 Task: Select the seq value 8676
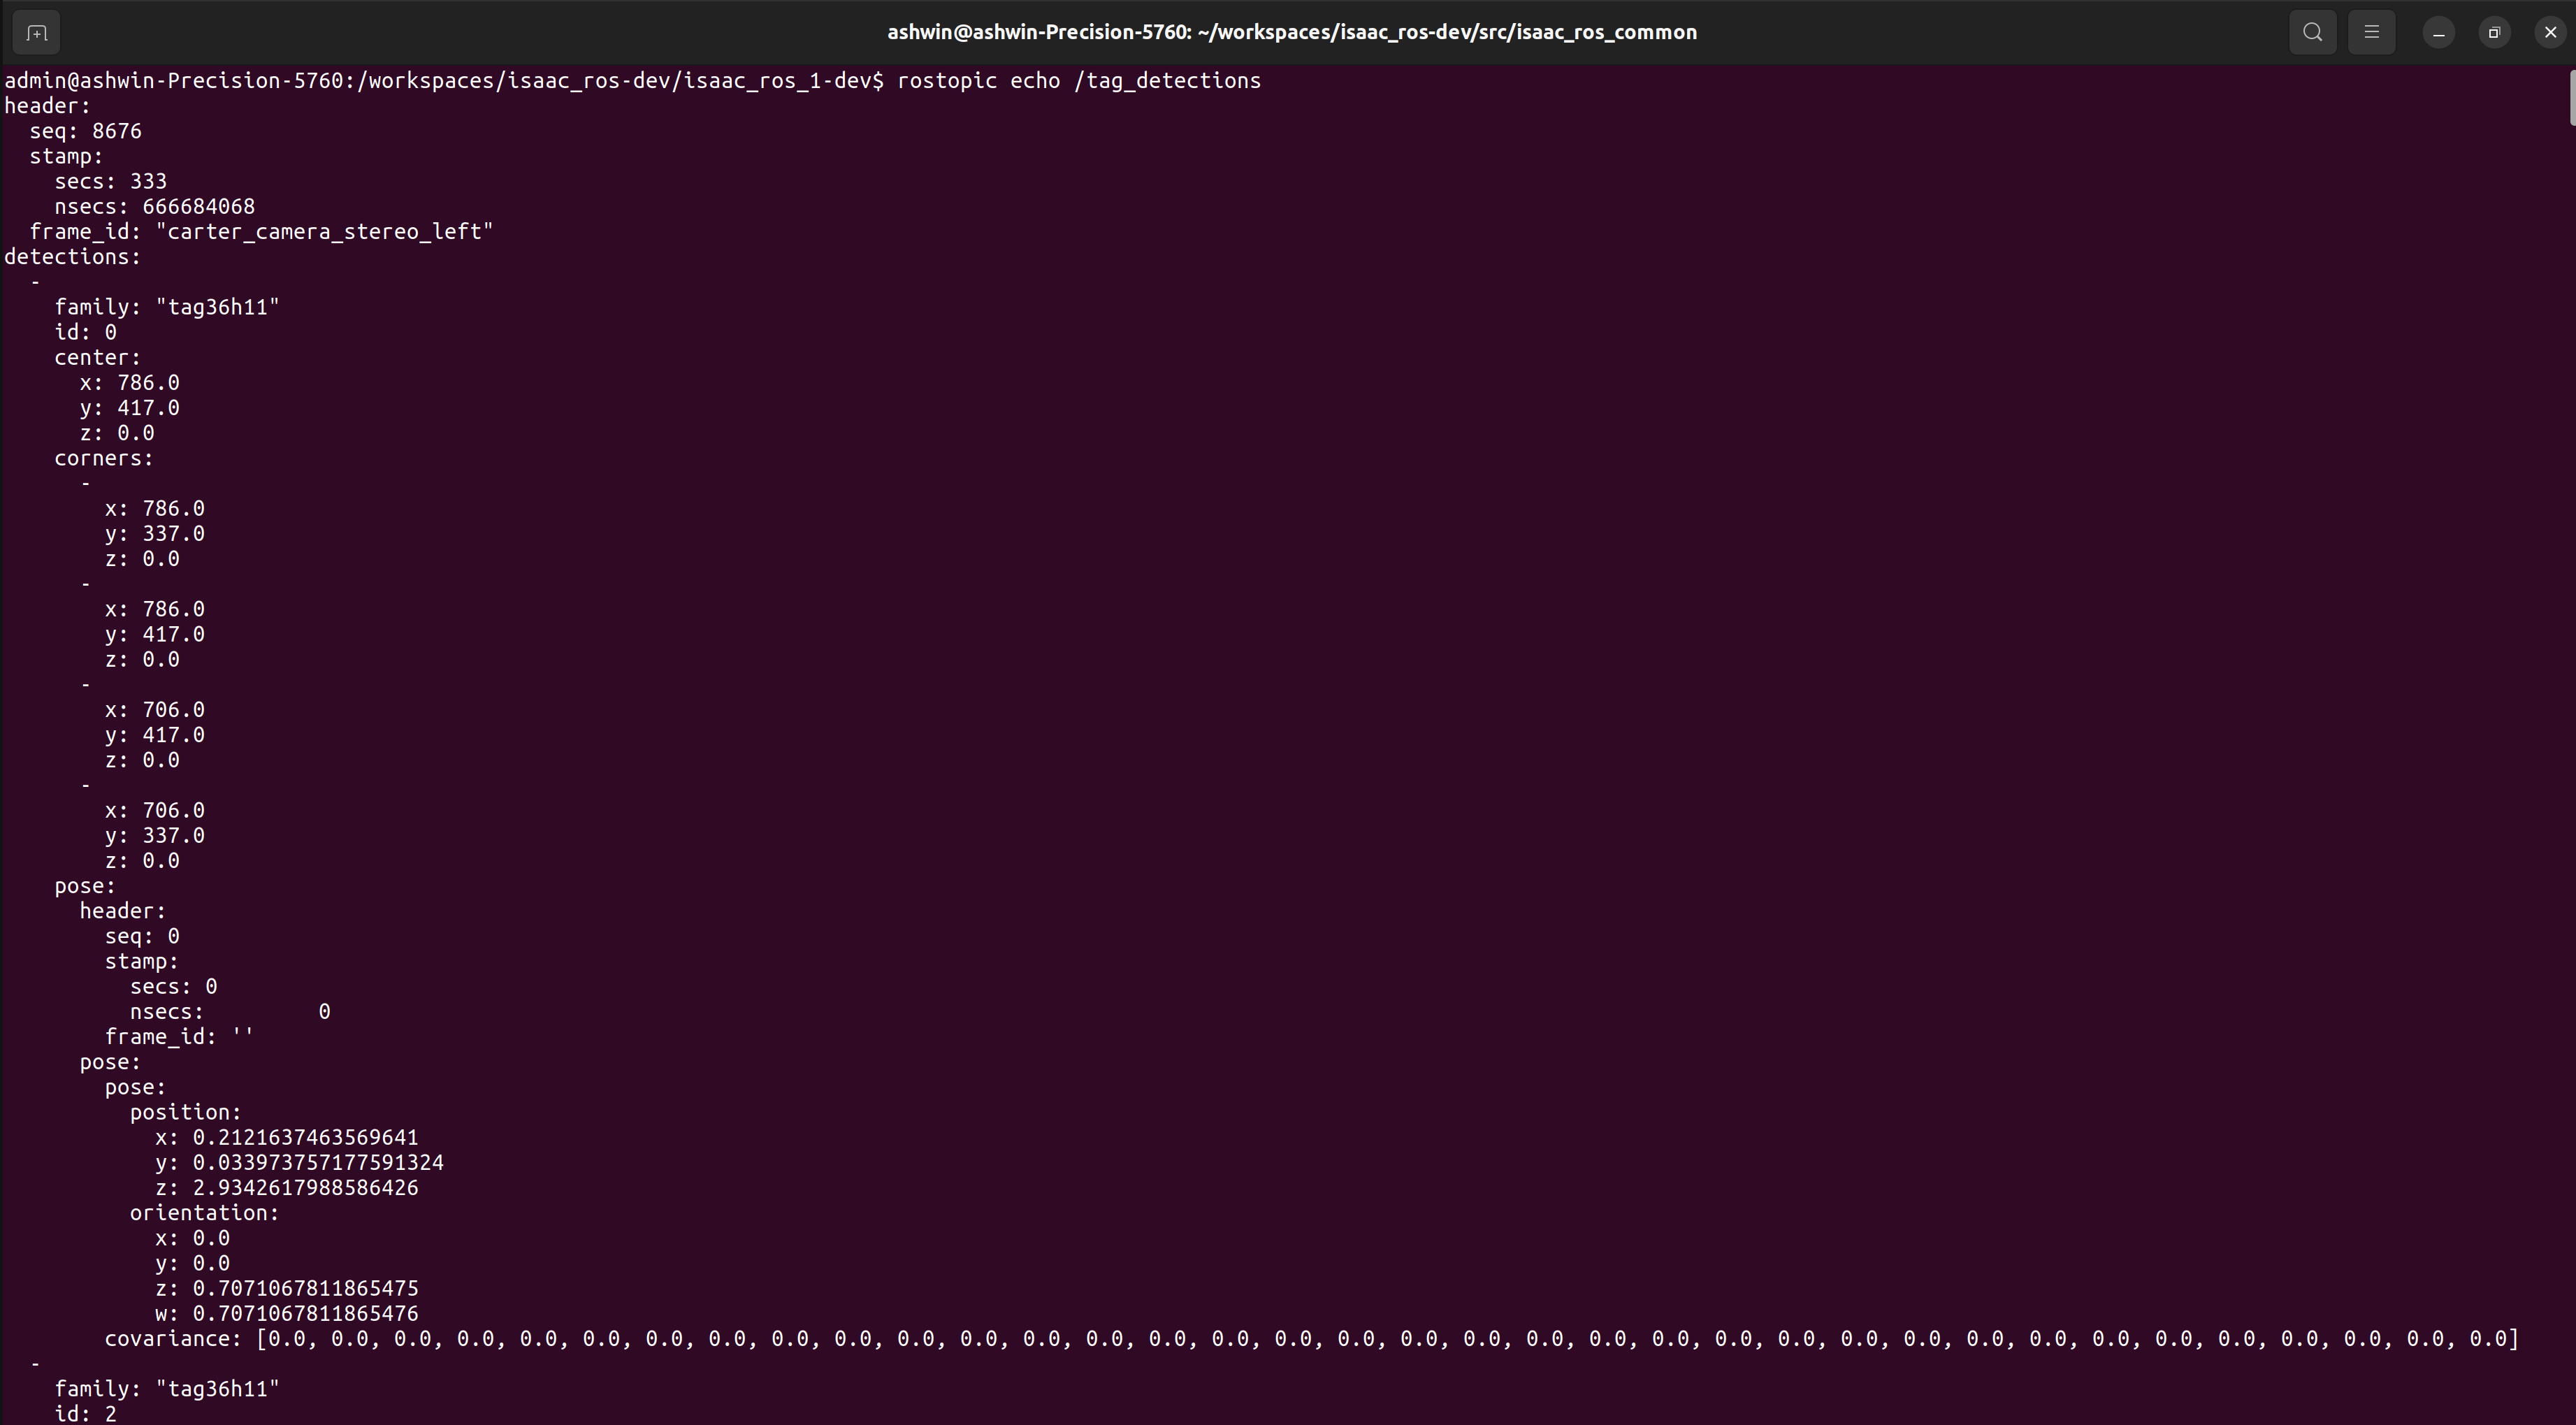117,130
